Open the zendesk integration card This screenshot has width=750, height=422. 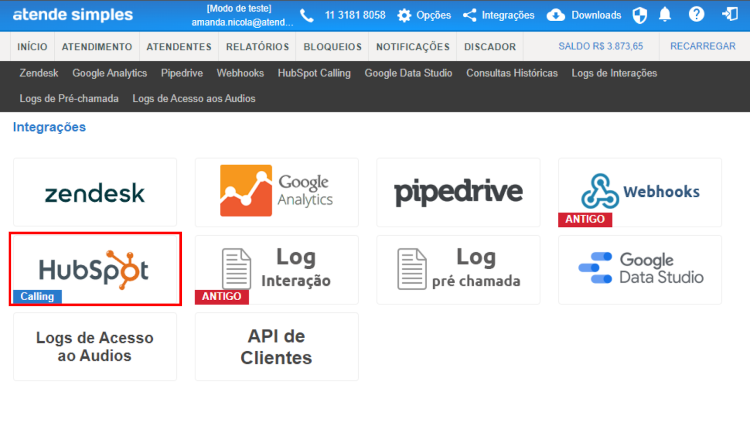point(95,192)
